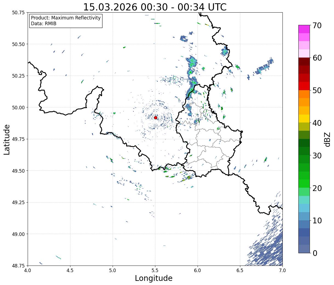Click the colorbar tick label 10
Screen dimensions: 334x285
317,220
